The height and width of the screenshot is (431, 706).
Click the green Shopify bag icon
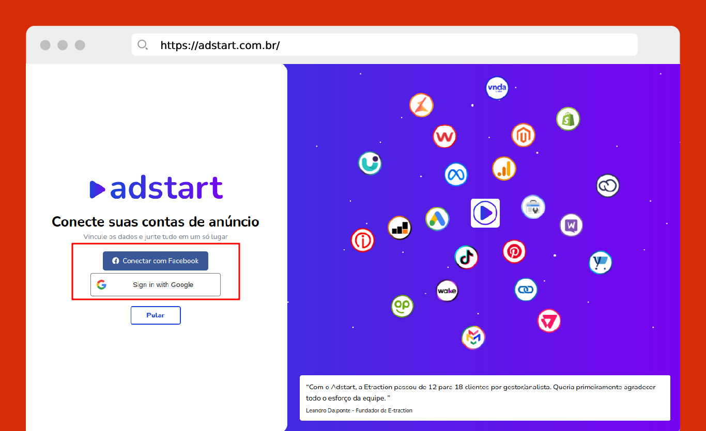tap(568, 119)
